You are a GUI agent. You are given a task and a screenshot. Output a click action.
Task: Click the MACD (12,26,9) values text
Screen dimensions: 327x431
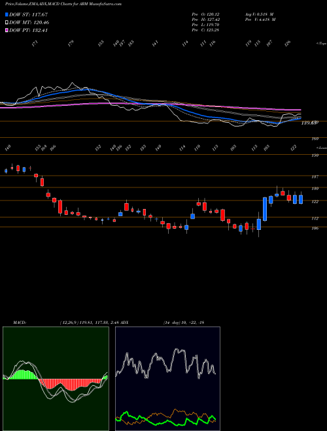click(x=89, y=323)
